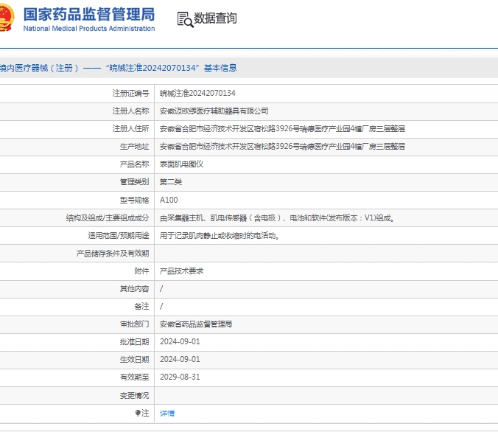Click attachment value 产品技术要求

click(x=181, y=271)
